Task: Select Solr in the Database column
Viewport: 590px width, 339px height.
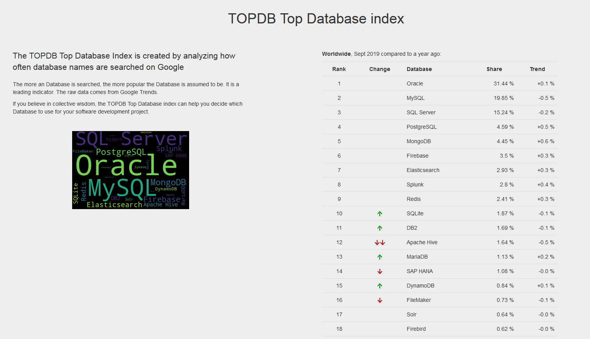Action: tap(411, 314)
